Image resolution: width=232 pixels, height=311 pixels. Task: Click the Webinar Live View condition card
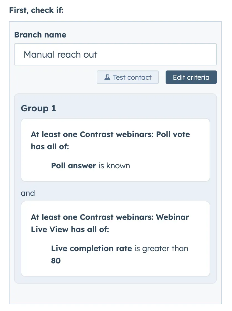click(x=115, y=238)
